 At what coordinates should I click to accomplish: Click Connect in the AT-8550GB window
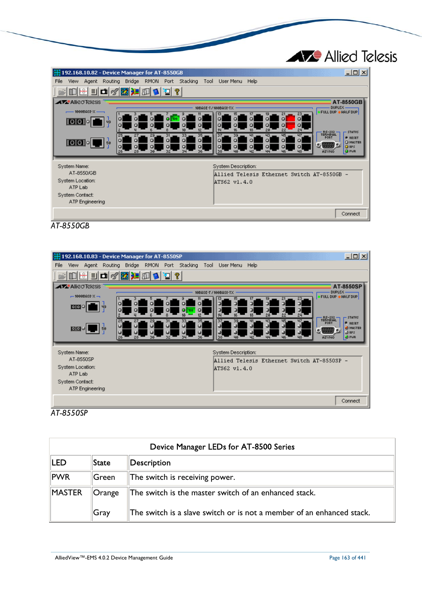351,214
